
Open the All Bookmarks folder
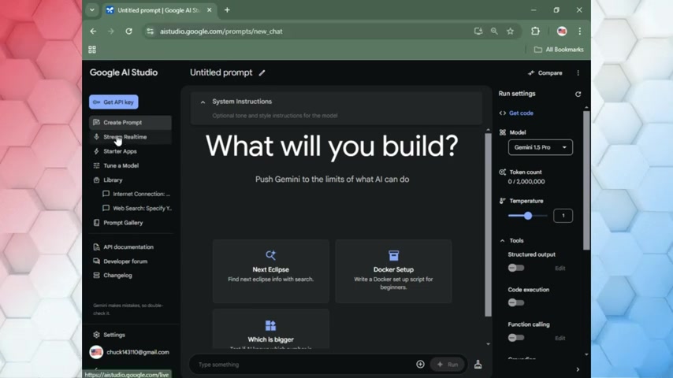point(559,50)
